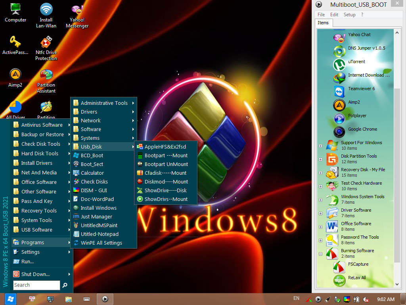Viewport: 406px width, 305px height.
Task: Expand Test Check Hardware group
Action: (320, 186)
